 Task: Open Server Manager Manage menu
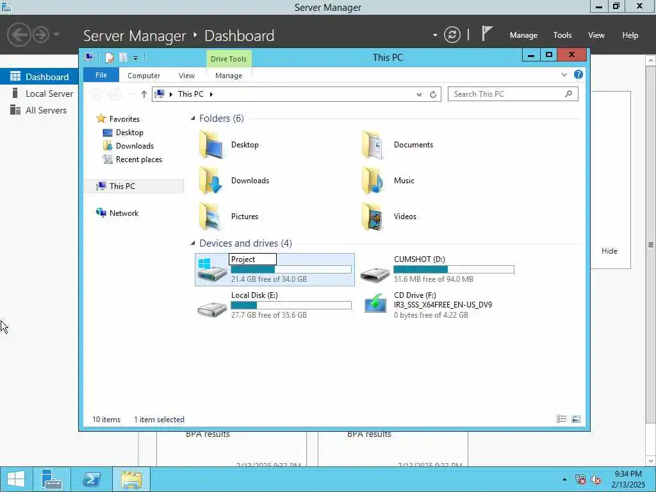523,35
